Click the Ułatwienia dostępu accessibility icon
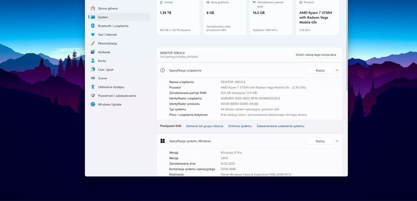 (93, 87)
